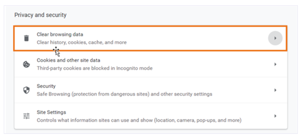The width and height of the screenshot is (305, 138).
Task: Open the Security title
Action: point(46,86)
